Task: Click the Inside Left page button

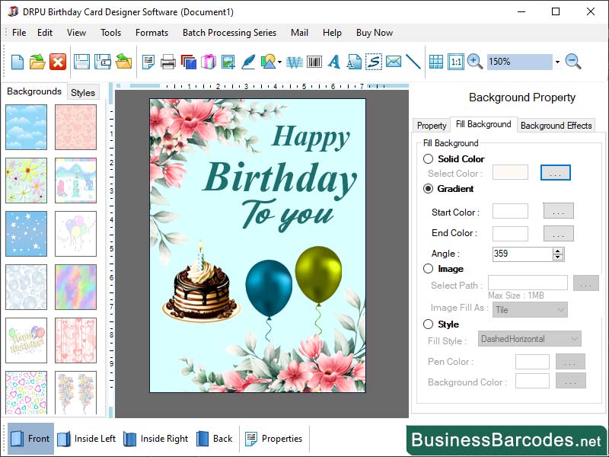Action: 91,439
